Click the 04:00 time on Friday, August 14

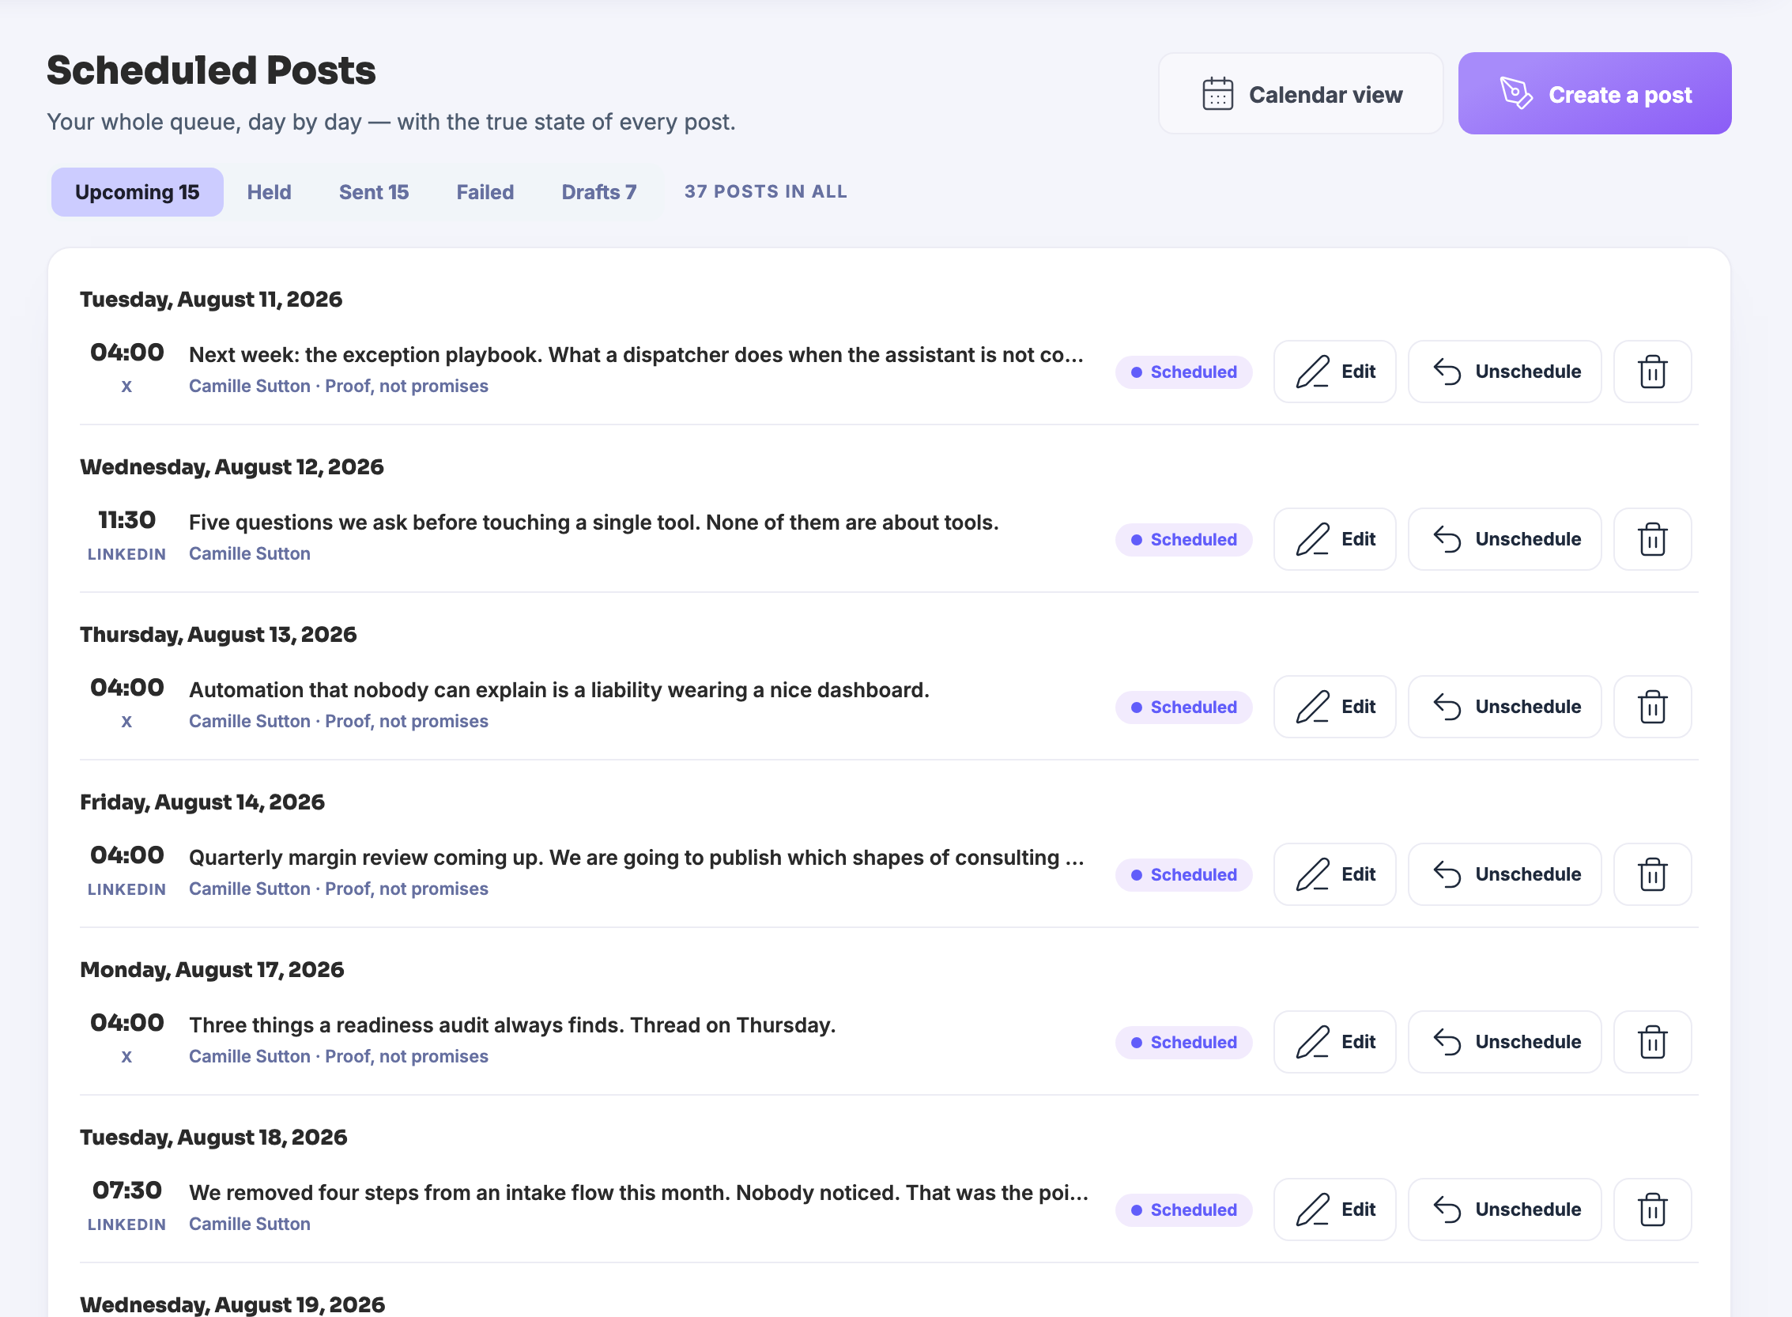[x=126, y=855]
